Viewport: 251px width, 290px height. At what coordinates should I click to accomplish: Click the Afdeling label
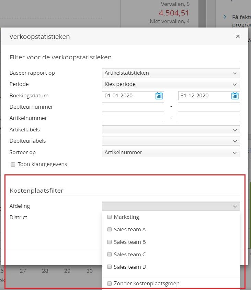(x=20, y=206)
